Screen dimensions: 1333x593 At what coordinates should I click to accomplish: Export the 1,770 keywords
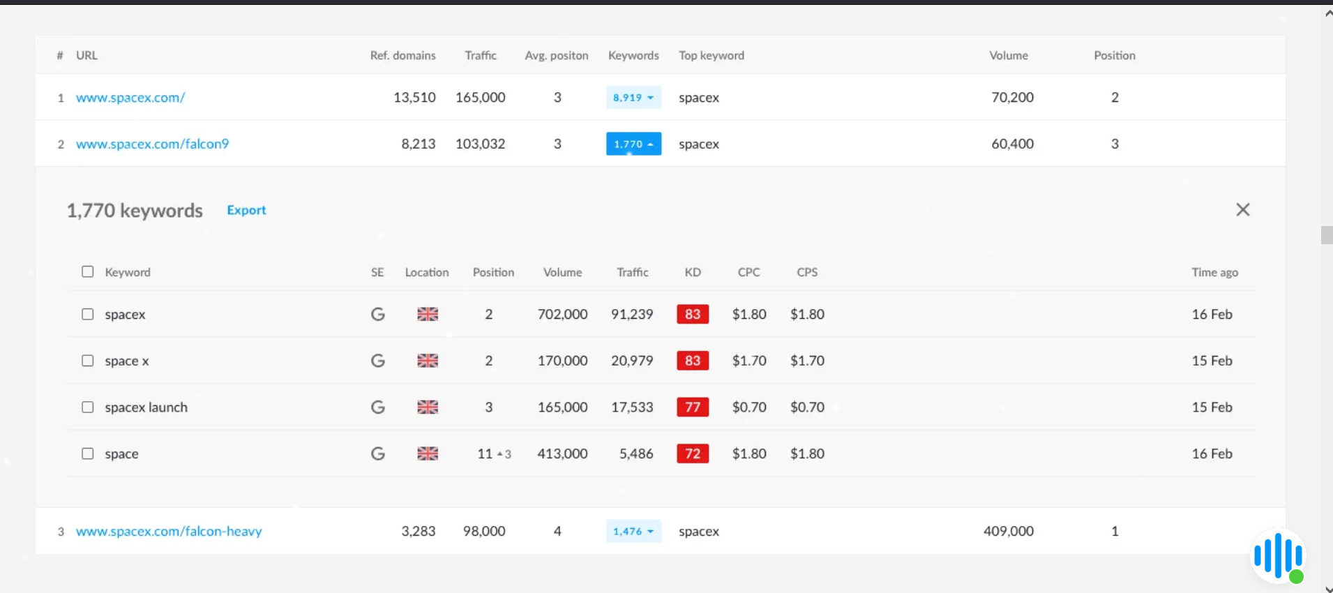point(246,210)
